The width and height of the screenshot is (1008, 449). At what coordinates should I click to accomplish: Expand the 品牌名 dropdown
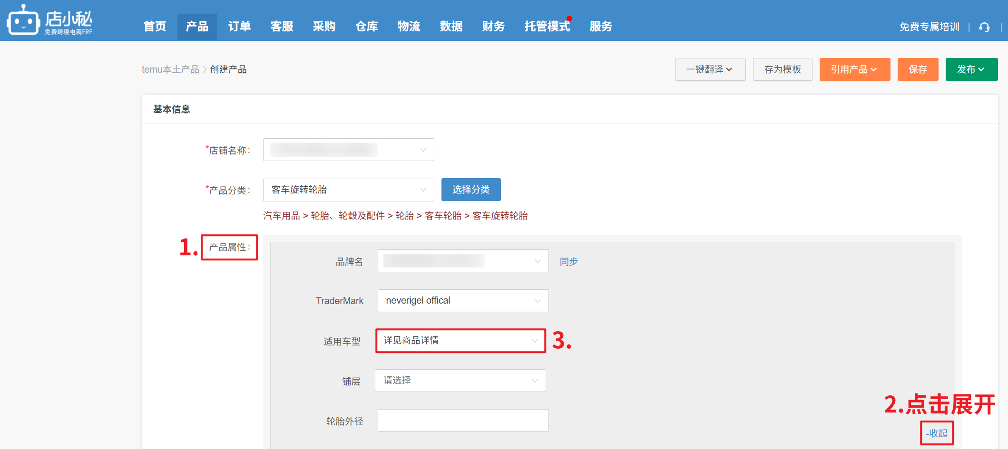click(463, 261)
